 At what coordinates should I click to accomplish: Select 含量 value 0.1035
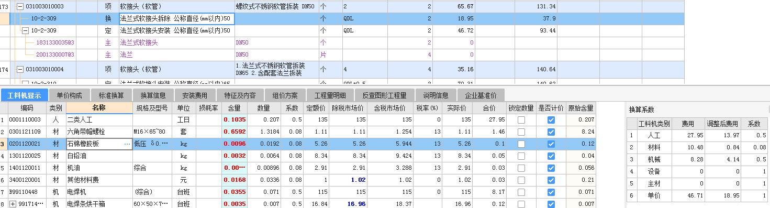(x=235, y=120)
